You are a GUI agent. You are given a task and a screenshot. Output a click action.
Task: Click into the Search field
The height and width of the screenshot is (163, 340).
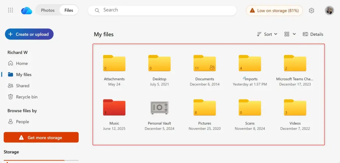pyautogui.click(x=162, y=10)
